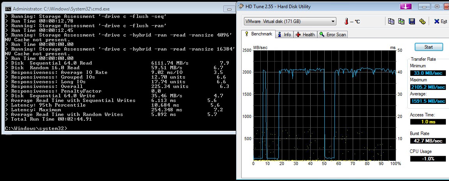Click the Average IO Rate value 9.02 ms/IO

coord(167,72)
